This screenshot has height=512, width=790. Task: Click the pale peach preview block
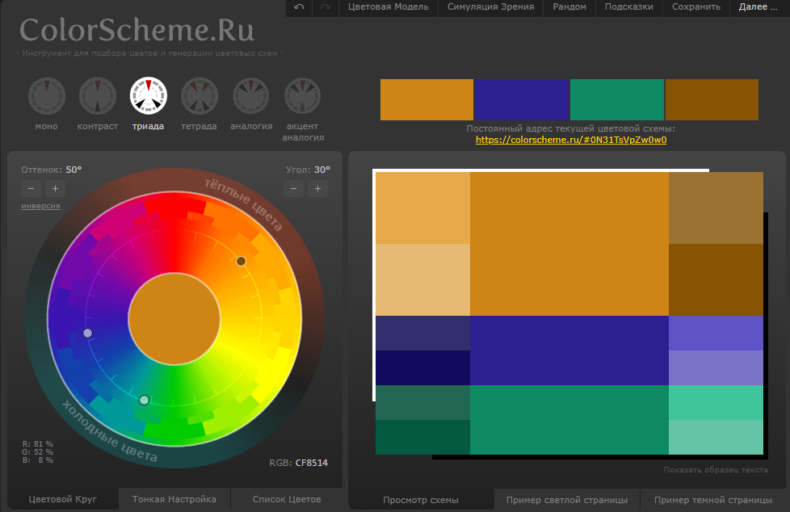tap(422, 279)
